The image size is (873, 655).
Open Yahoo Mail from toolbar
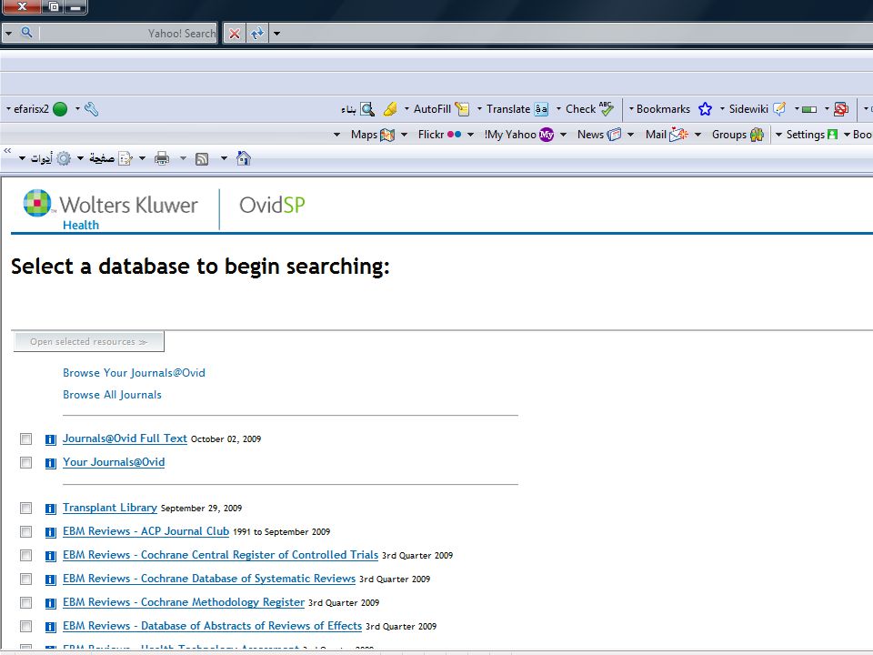(x=667, y=135)
